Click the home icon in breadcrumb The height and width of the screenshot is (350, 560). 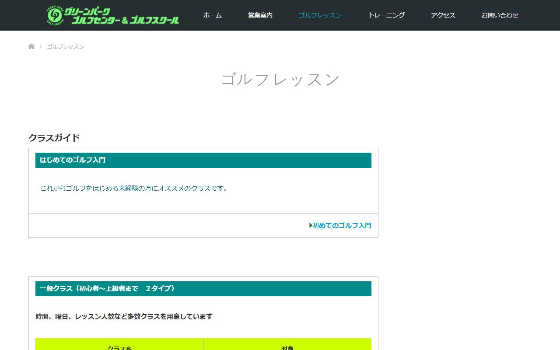[31, 46]
